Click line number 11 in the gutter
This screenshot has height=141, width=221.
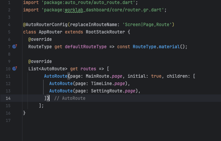click(x=8, y=76)
